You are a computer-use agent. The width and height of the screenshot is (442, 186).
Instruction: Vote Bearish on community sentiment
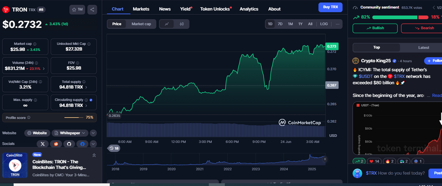coord(422,28)
